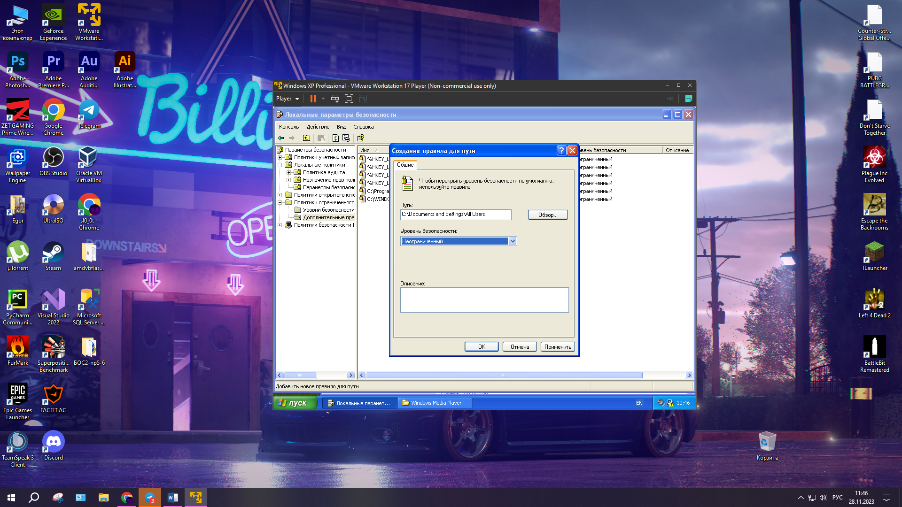Select the C:\Progra... rule row
902x507 pixels.
(374, 191)
